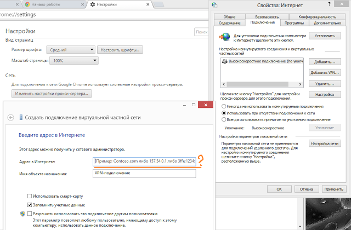Click Изменить настройки прокси-сервера button
Viewport: 351px width, 230px height.
(x=52, y=94)
